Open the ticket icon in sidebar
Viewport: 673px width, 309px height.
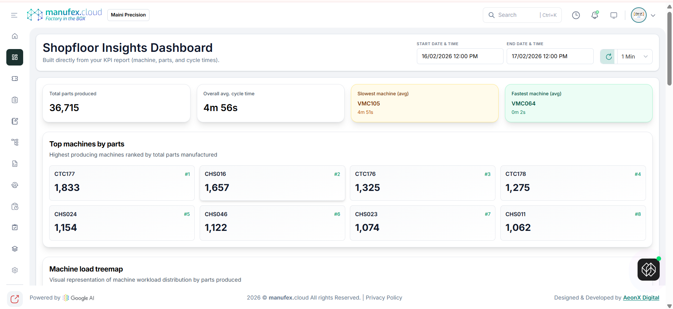point(15,78)
